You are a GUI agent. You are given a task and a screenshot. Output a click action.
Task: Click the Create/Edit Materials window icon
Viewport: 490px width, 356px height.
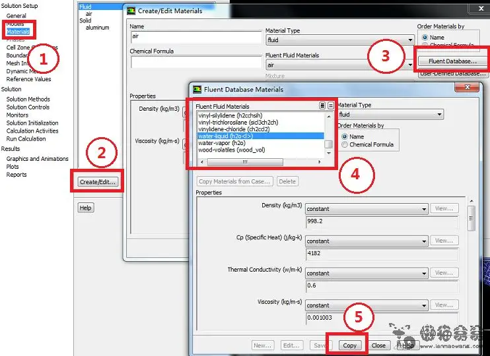[131, 11]
